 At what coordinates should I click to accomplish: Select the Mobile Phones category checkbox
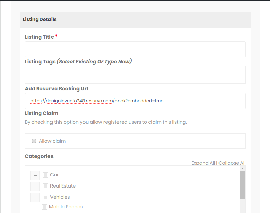tap(44, 207)
